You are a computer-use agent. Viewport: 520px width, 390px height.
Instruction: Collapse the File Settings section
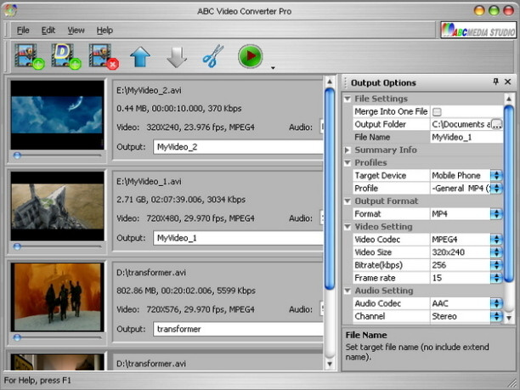348,99
